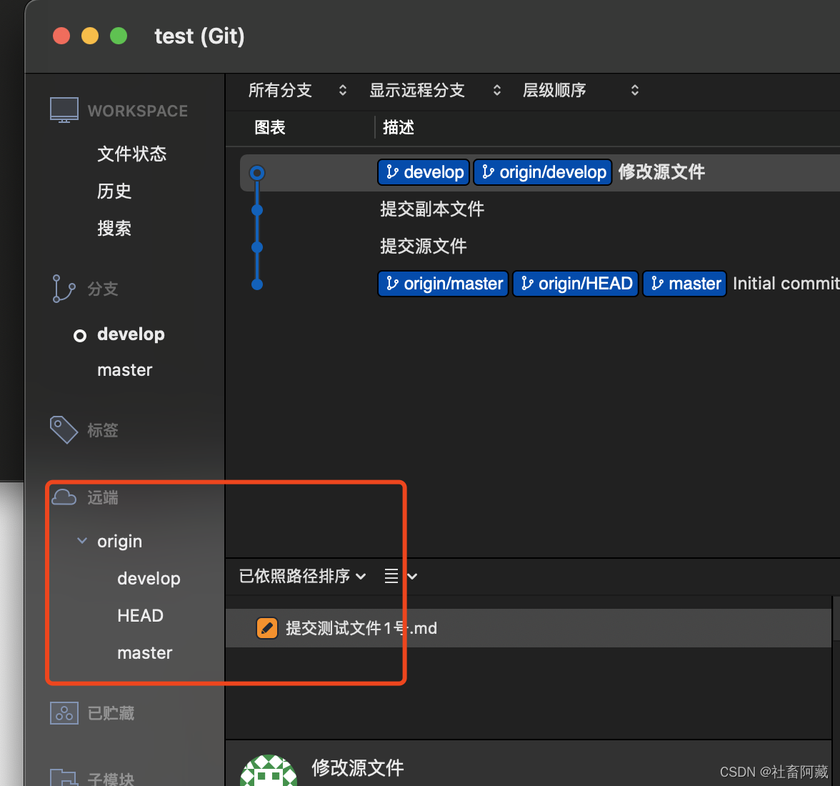Open the 已依照路径排序 sort dropdown
Image resolution: width=840 pixels, height=786 pixels.
(303, 577)
